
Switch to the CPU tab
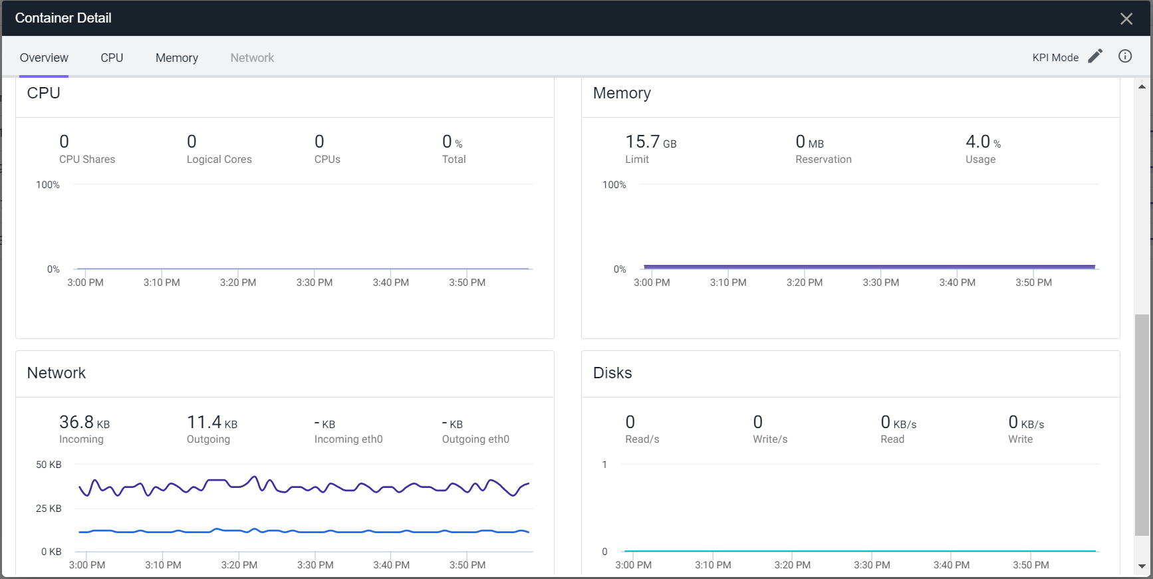click(x=112, y=58)
